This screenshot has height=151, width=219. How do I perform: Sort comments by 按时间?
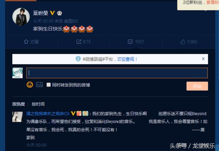(38, 104)
